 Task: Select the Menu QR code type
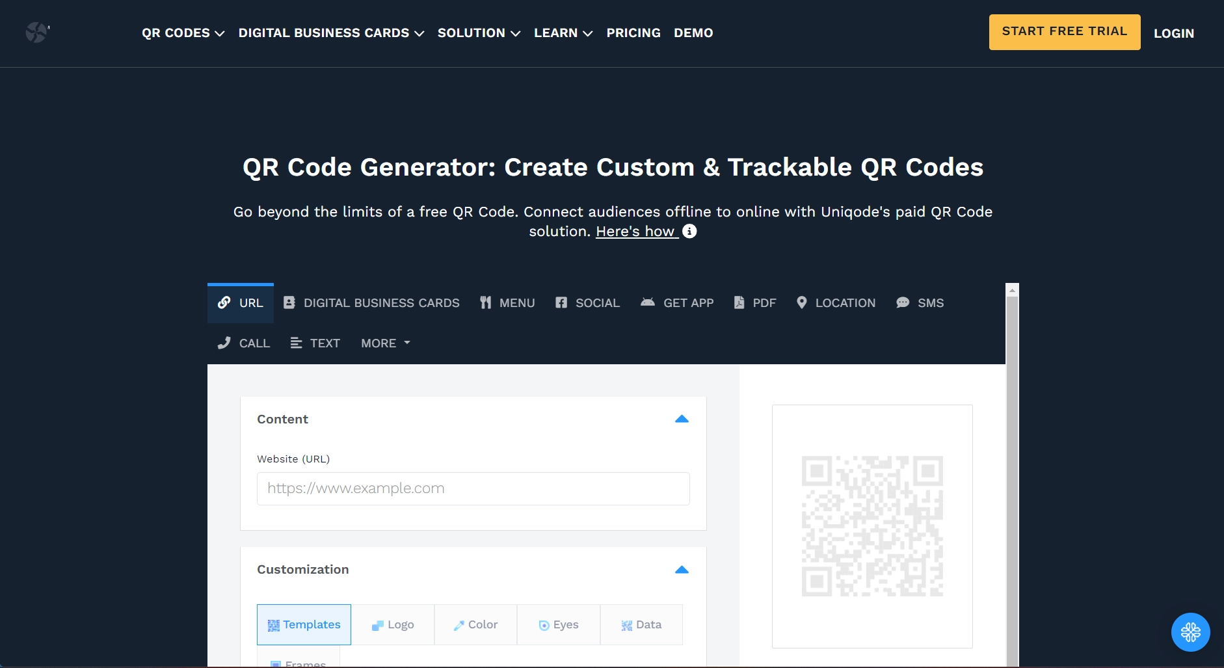click(x=507, y=303)
